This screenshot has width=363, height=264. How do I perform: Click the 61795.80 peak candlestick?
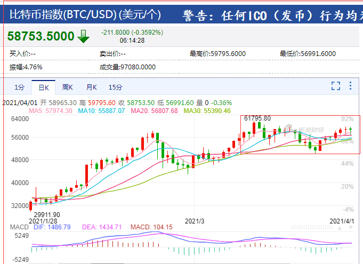(254, 129)
